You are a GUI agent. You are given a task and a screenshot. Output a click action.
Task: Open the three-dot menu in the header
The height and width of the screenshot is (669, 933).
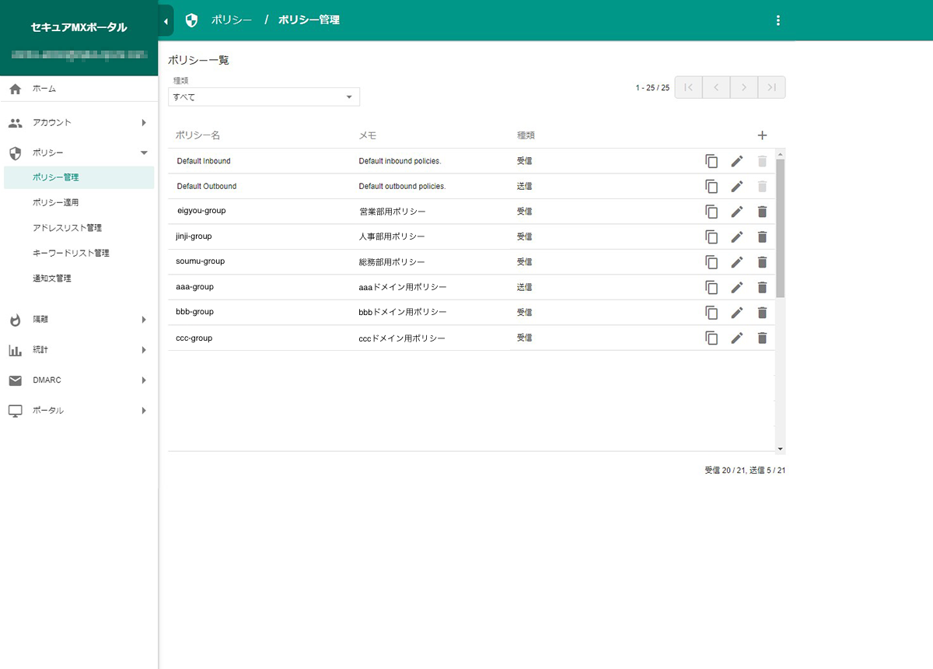778,20
